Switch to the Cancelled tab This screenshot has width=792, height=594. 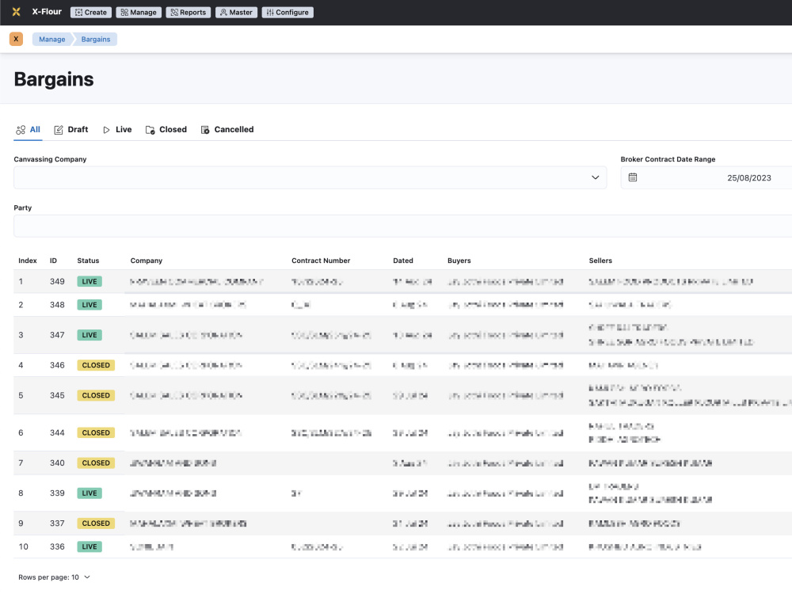[227, 130]
